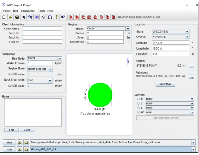Save the project with the floppy disk icon
This screenshot has height=155, width=199.
click(17, 17)
